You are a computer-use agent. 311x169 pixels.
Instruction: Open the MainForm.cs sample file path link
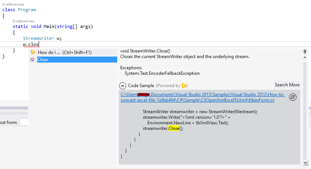(203, 97)
